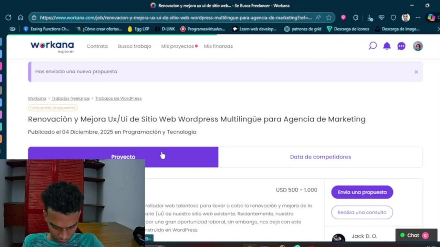Open the messages speech bubble icon

[401, 46]
